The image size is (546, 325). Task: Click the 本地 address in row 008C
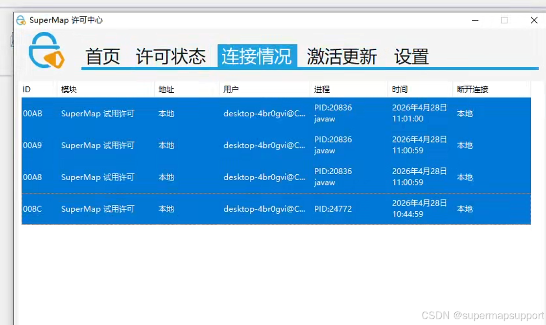[166, 209]
